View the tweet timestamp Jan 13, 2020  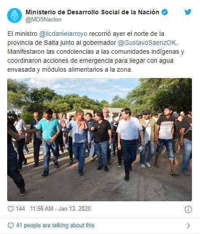point(75,208)
